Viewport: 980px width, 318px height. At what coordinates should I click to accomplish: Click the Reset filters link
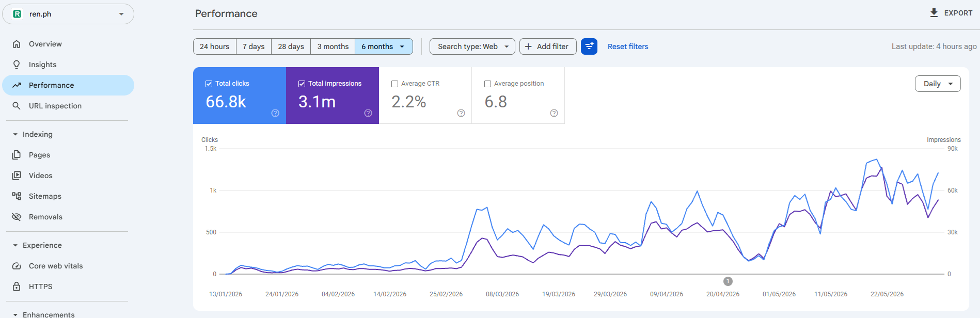628,46
